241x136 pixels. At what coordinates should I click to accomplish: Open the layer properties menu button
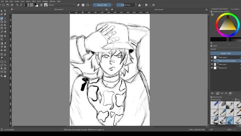point(230,93)
